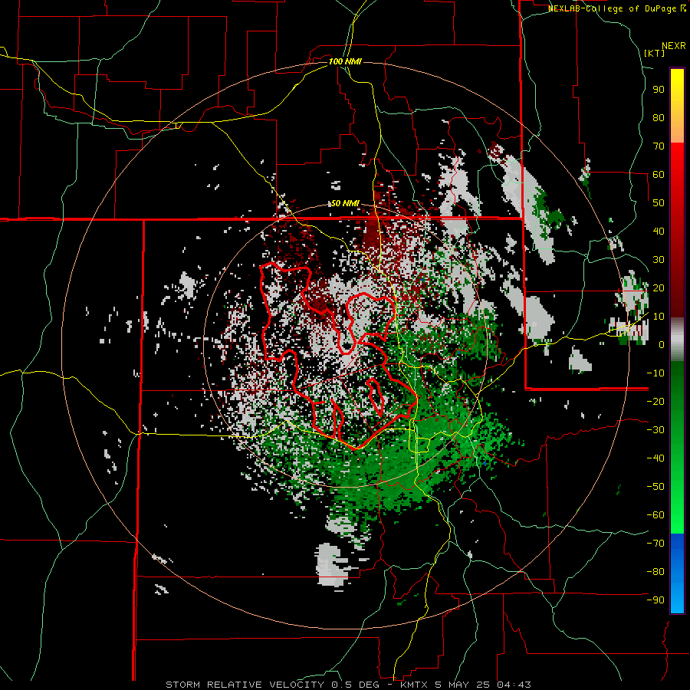The image size is (690, 690).
Task: Click the 20 value on the velocity scale
Action: pos(659,287)
